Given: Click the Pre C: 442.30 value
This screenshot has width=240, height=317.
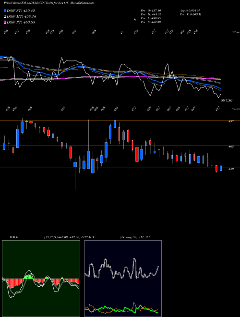Looking at the screenshot, I should pyautogui.click(x=151, y=22).
